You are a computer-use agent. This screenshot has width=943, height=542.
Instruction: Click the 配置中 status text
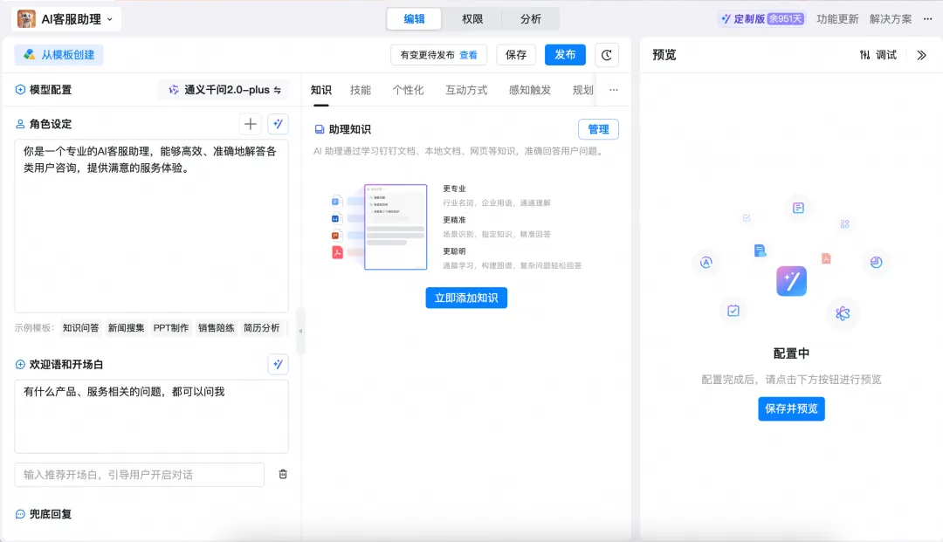tap(791, 353)
